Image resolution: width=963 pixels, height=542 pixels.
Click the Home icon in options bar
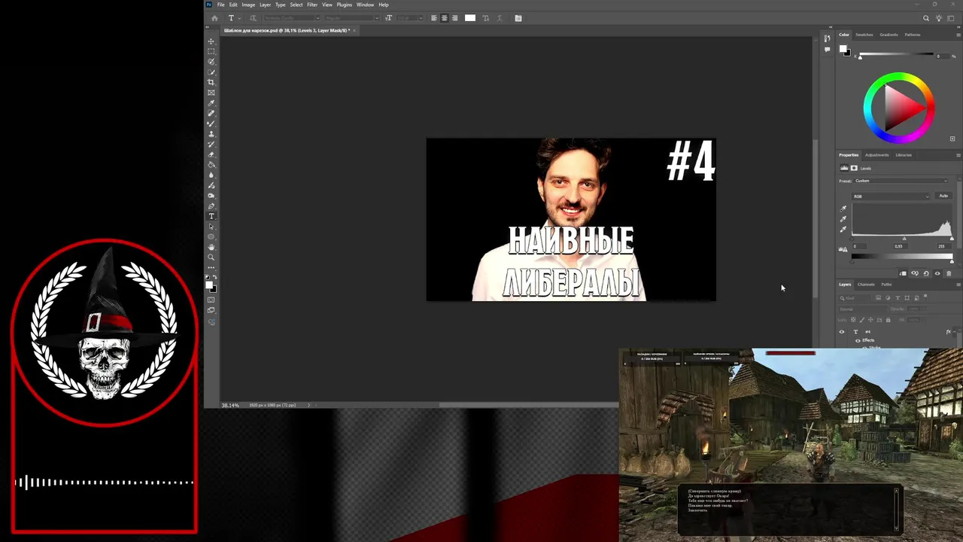214,18
